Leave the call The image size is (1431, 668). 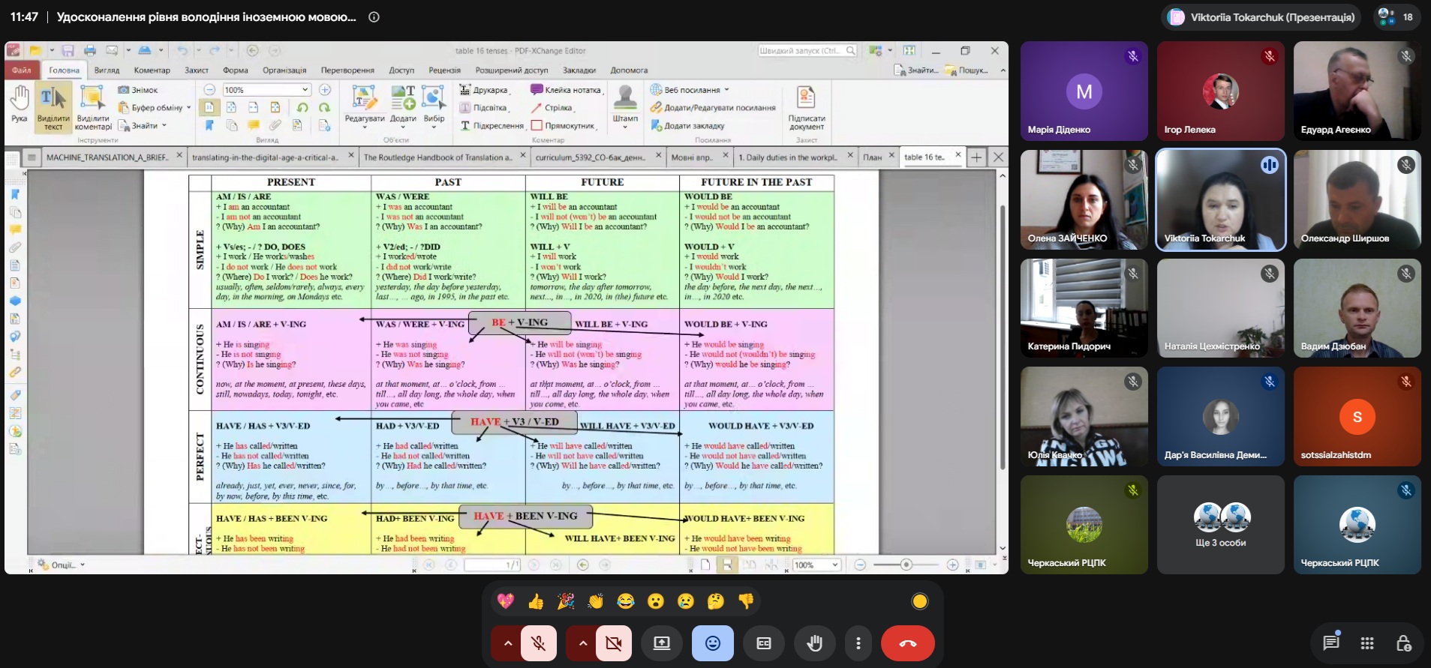click(x=908, y=643)
